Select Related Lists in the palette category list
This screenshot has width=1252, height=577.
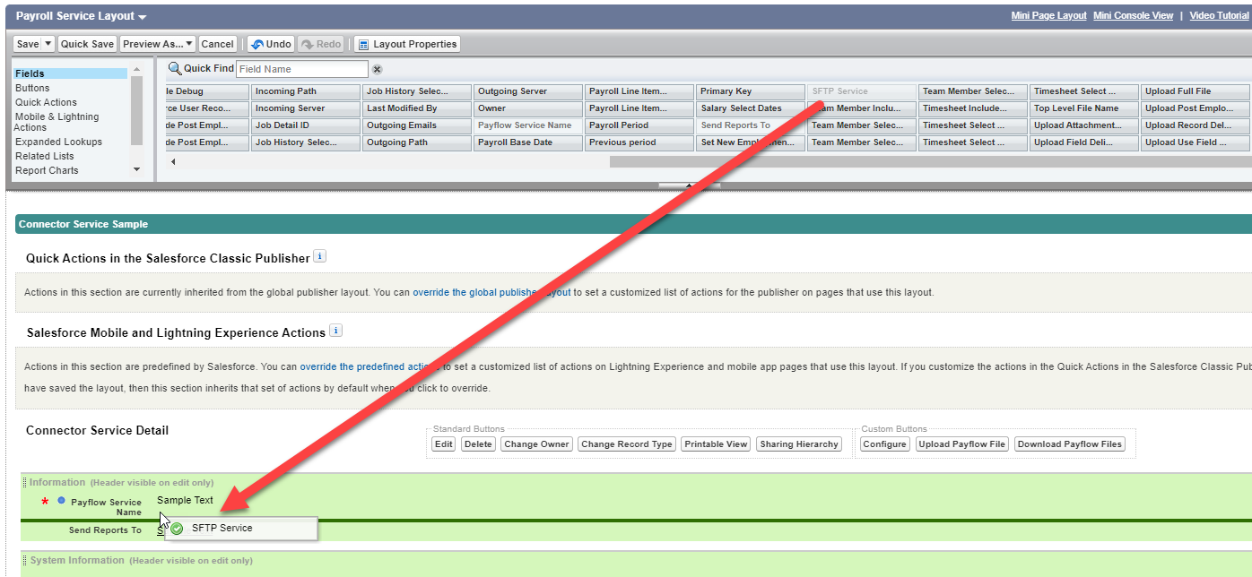pyautogui.click(x=44, y=156)
